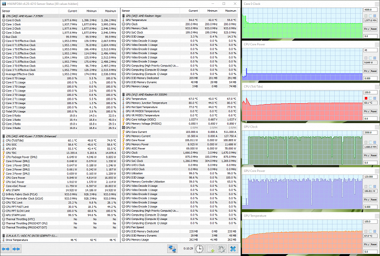The image size is (380, 256).
Task: Click Reset in GPU Temperature graph
Action: (374, 244)
